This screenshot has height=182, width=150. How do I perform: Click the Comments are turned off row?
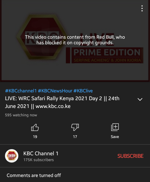pos(75,175)
